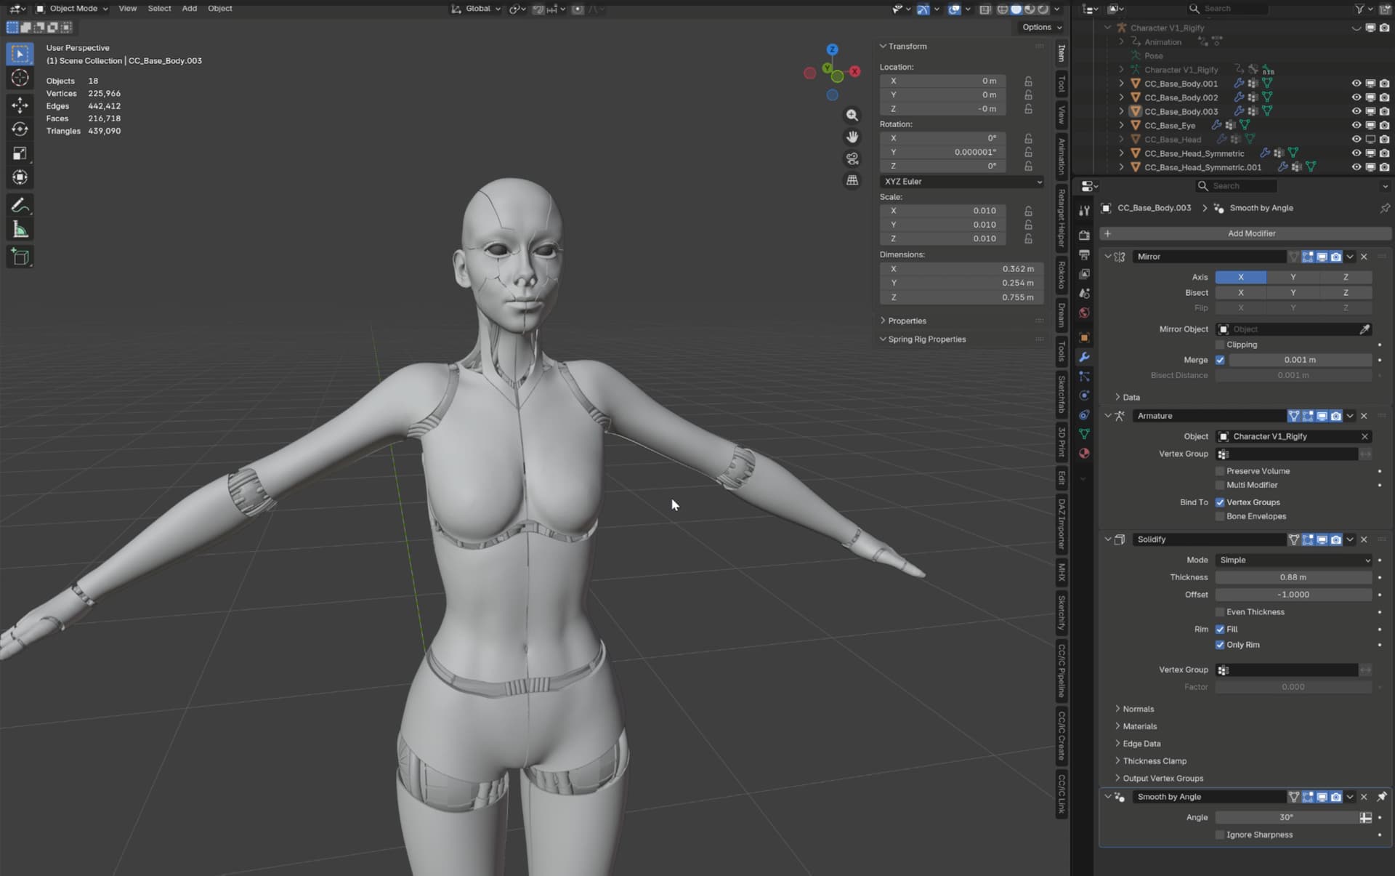Select the Measure tool
This screenshot has width=1395, height=876.
click(x=20, y=230)
